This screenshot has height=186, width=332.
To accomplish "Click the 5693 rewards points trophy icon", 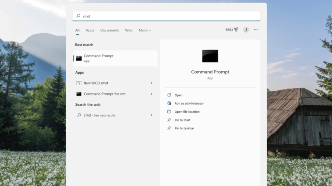I will click(x=236, y=30).
